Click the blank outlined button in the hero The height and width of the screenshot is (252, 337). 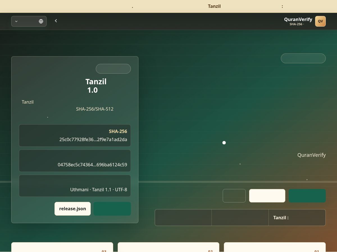tap(234, 196)
